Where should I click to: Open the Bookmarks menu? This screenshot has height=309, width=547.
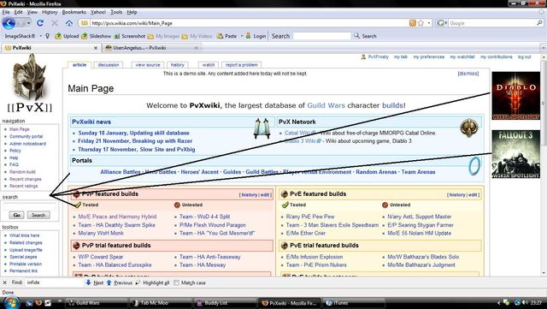[74, 12]
